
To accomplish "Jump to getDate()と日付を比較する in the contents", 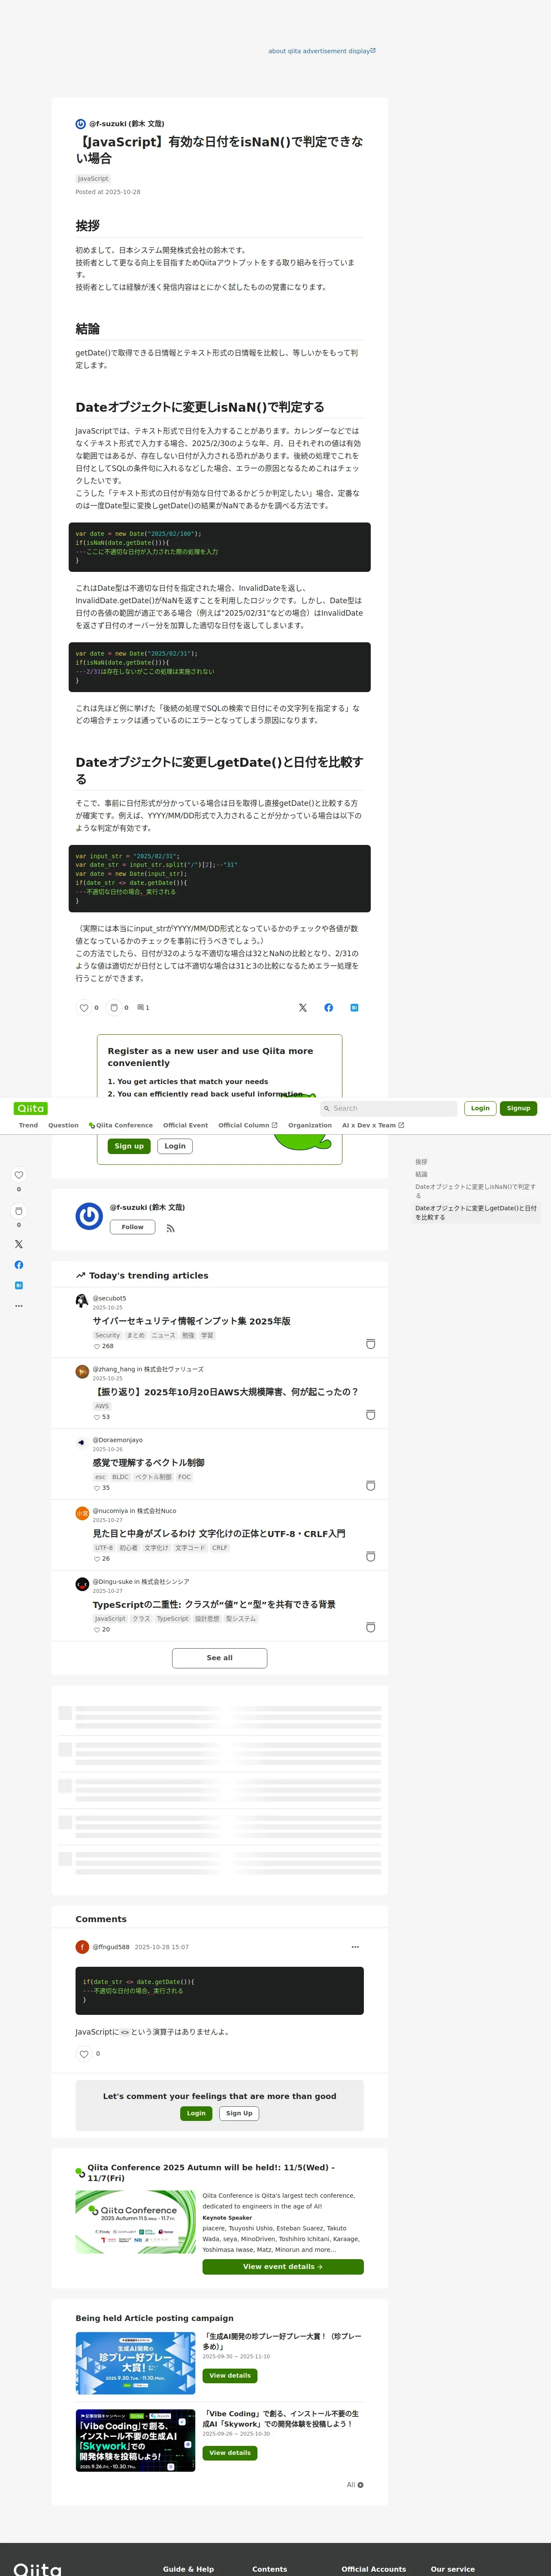I will click(476, 1213).
